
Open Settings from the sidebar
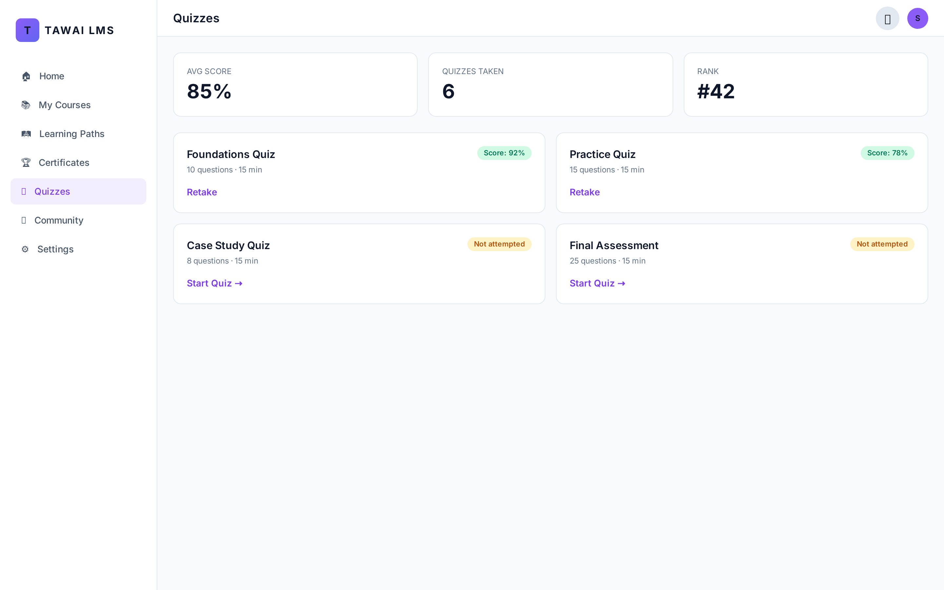[x=78, y=249]
